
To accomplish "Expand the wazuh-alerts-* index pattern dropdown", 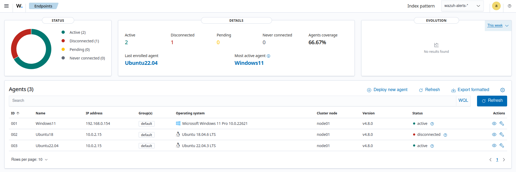I will (462, 6).
